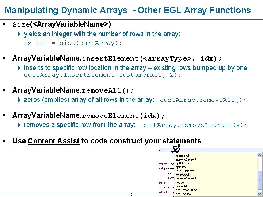The height and width of the screenshot is (197, 263).
Task: Click the insertElement(<arrayType>, idx) heading
Action: click(x=117, y=58)
